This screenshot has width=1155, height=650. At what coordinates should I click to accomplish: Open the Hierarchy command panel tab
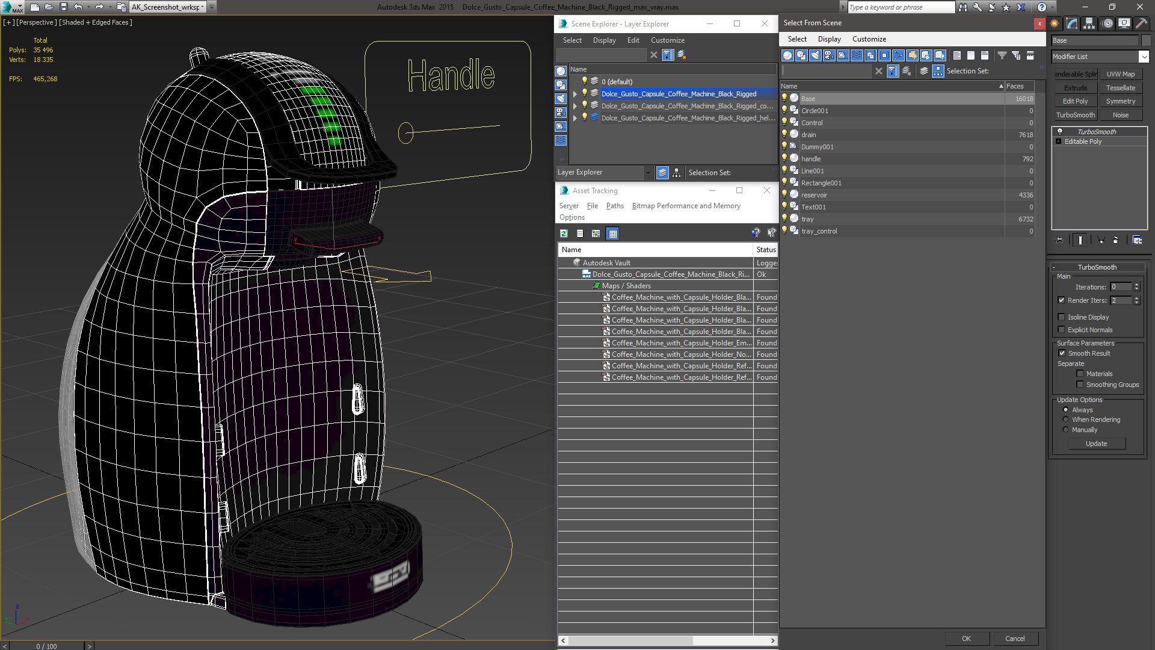[x=1089, y=23]
